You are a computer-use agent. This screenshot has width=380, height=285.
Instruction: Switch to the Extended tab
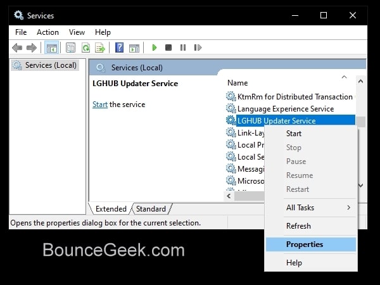click(111, 209)
